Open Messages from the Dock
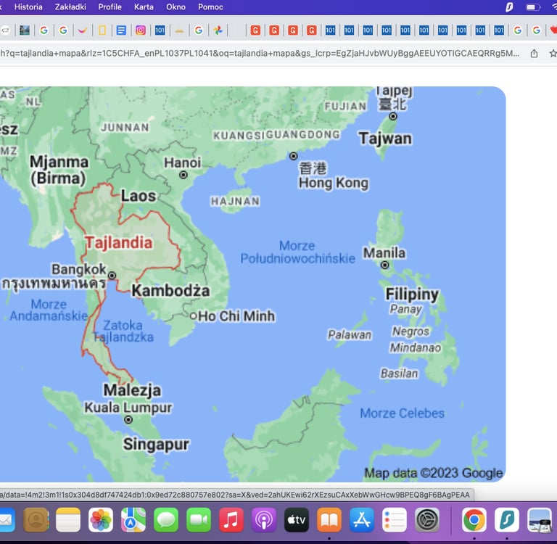Image resolution: width=557 pixels, height=544 pixels. (166, 520)
